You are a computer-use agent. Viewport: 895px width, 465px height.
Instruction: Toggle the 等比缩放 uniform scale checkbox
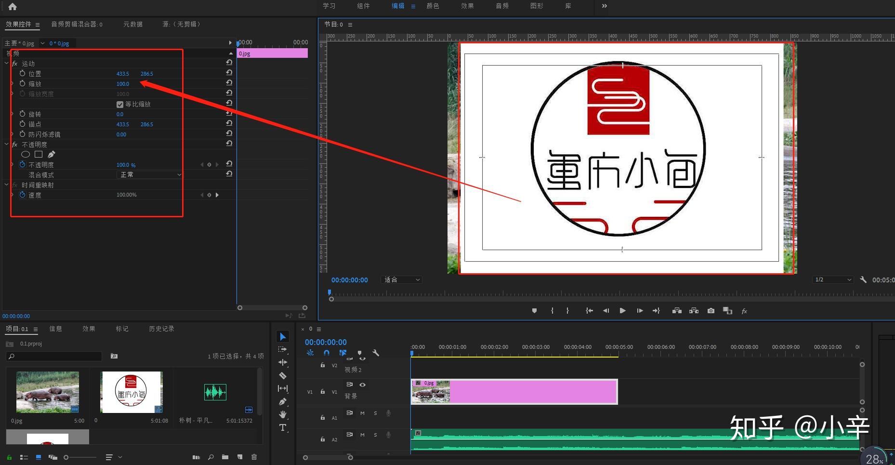120,104
